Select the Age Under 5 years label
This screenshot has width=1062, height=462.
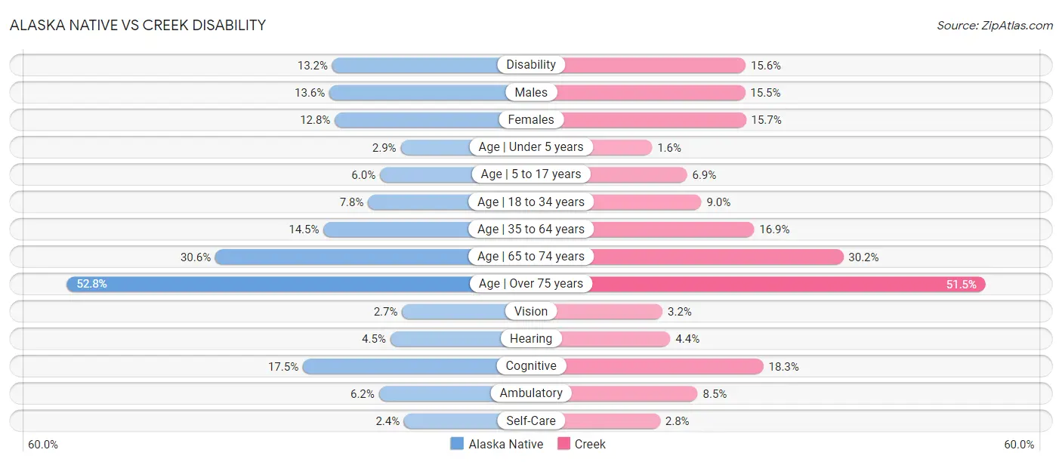point(531,146)
